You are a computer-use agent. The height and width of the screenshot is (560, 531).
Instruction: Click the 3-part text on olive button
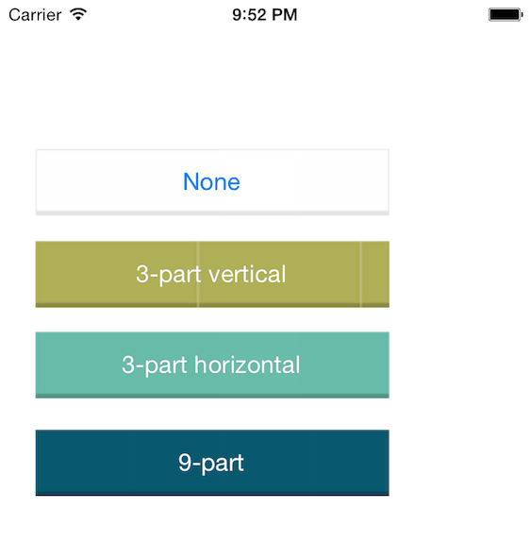click(169, 275)
